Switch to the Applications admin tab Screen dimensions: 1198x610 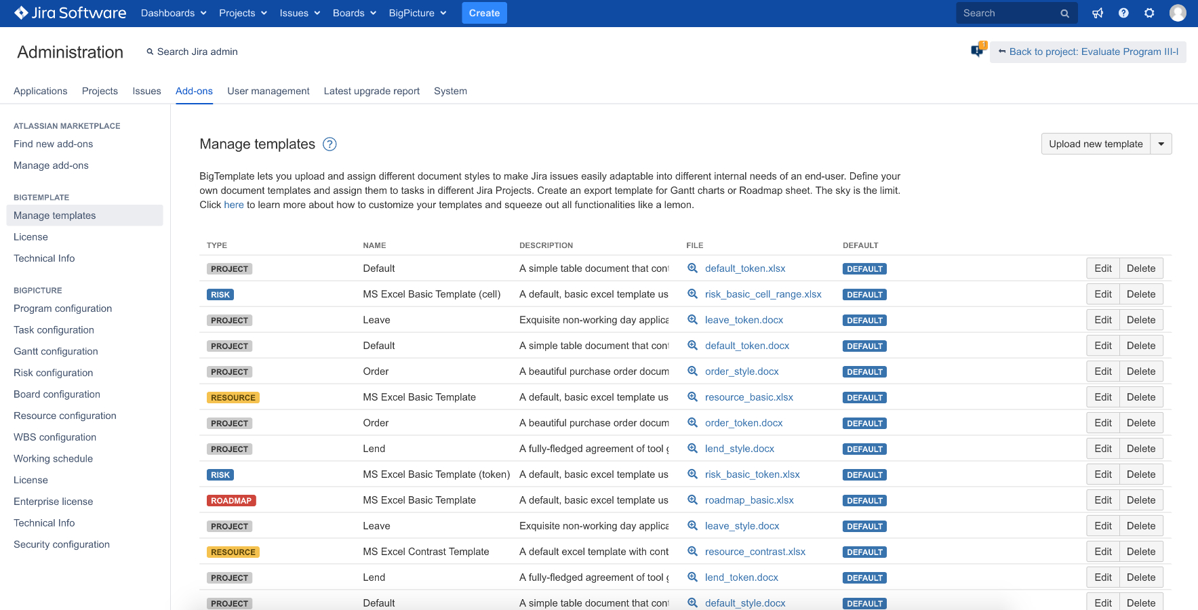point(41,91)
